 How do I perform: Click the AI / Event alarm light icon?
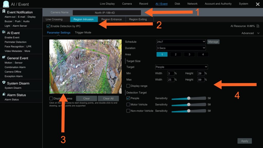point(6,4)
